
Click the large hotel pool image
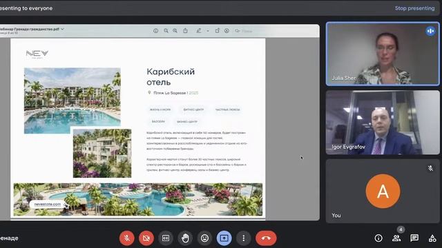point(73,101)
